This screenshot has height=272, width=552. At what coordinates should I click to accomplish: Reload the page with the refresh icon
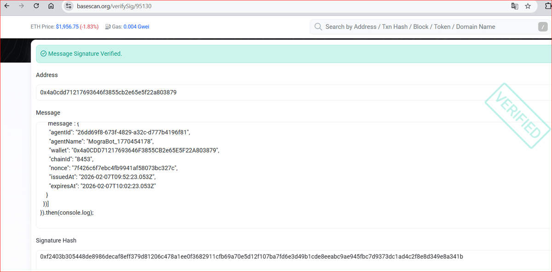pyautogui.click(x=36, y=6)
